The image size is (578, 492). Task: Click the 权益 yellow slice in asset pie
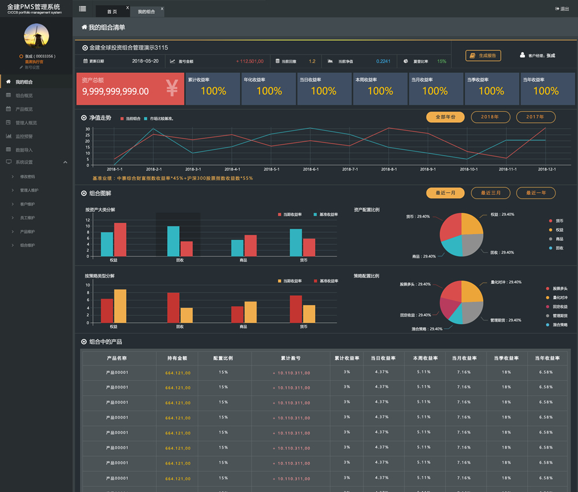click(472, 223)
